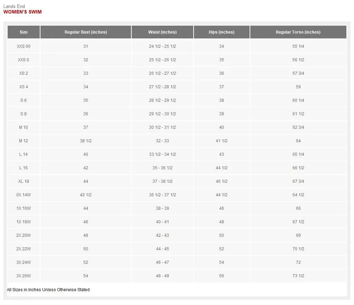
Task: Click torso value '67 3/4' in XL 18 row
Action: pos(298,181)
